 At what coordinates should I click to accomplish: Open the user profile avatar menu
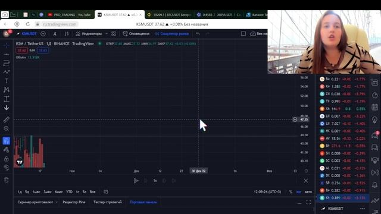click(x=7, y=33)
